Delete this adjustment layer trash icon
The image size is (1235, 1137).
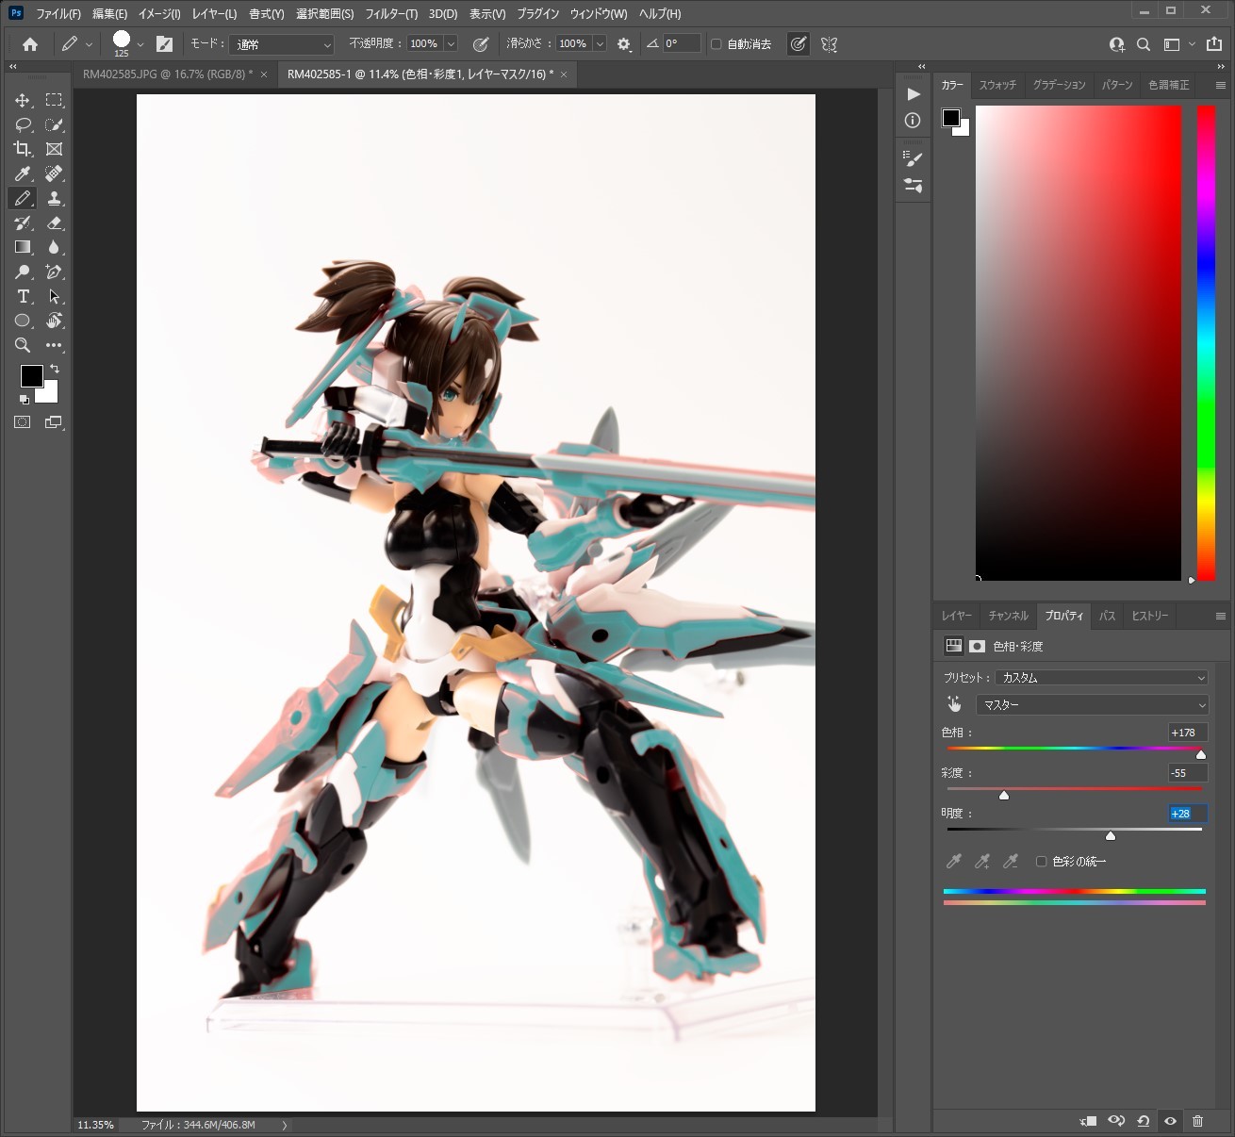[x=1197, y=1121]
